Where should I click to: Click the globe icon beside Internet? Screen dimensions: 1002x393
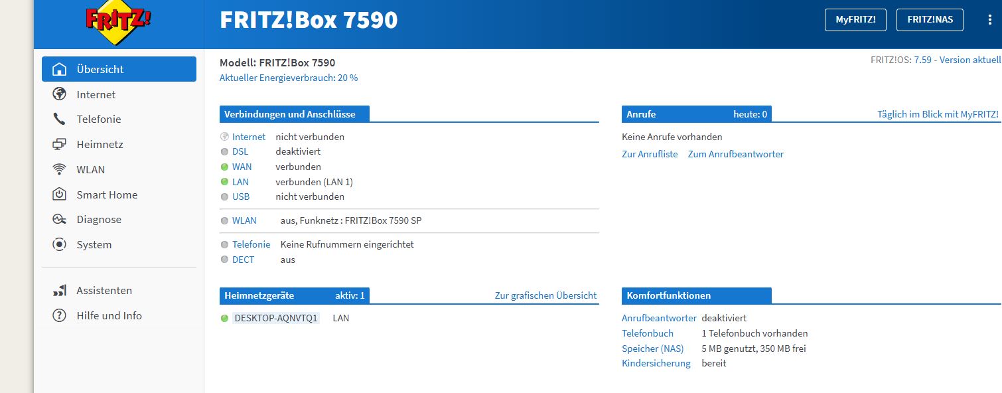click(x=60, y=94)
